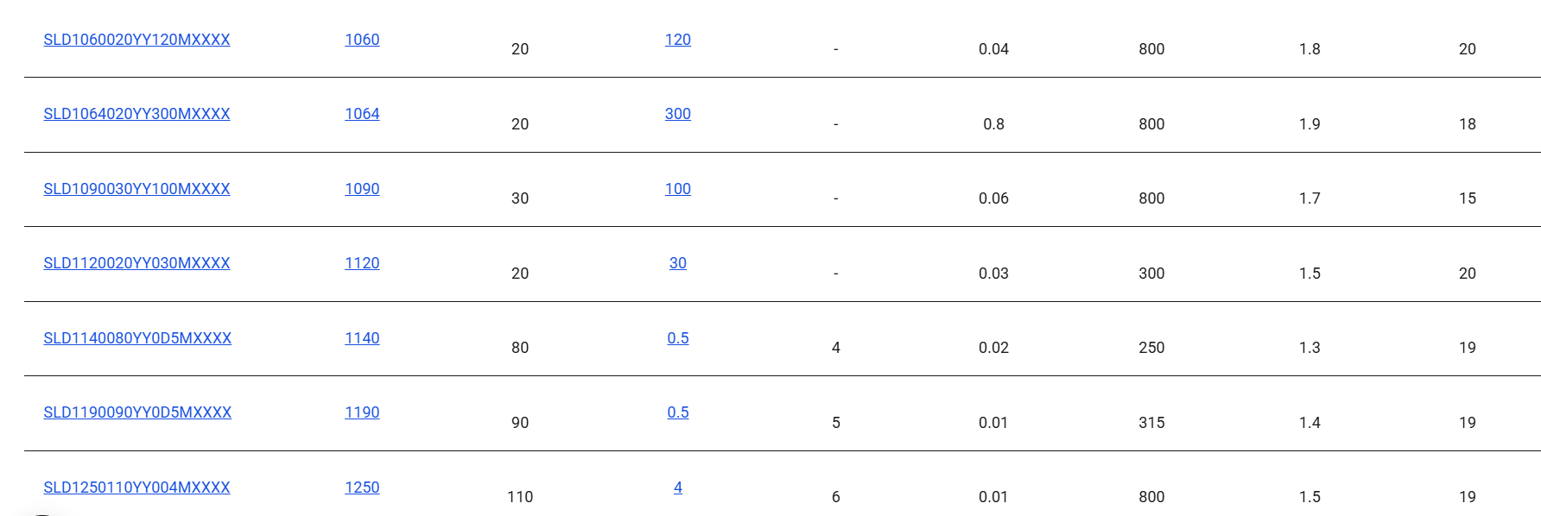Open the SLD1064020YY300MXXXX product link
The height and width of the screenshot is (516, 1541).
136,114
